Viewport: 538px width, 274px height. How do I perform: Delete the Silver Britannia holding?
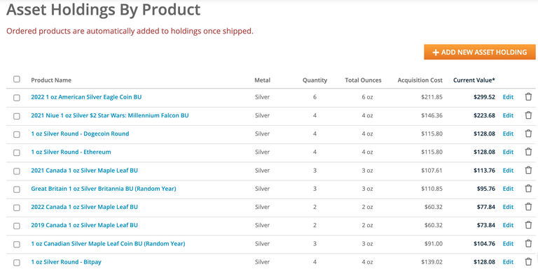point(528,189)
